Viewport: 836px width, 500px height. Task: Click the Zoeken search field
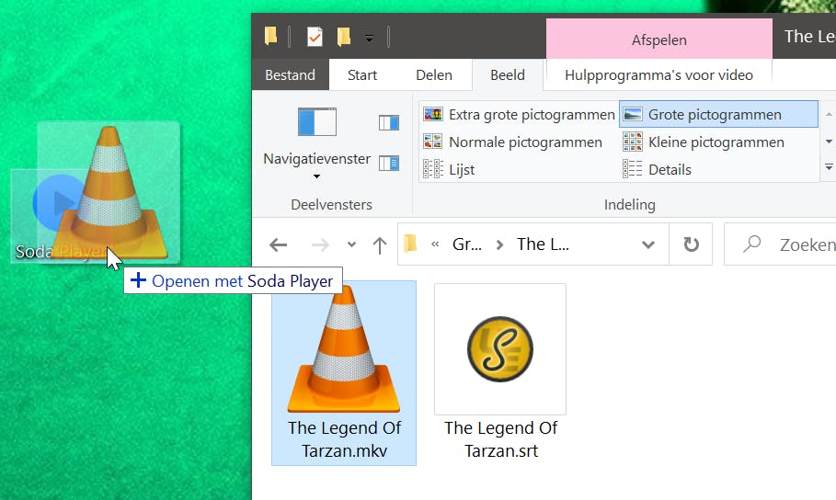tap(780, 244)
